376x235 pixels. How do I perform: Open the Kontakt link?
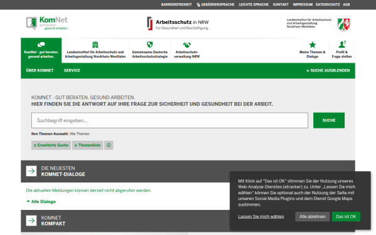click(x=281, y=4)
